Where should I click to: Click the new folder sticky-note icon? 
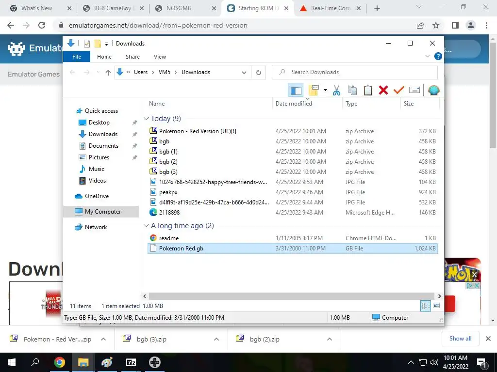click(x=314, y=91)
